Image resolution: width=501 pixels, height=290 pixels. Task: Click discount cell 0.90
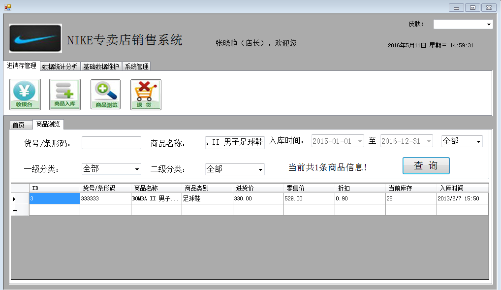click(x=360, y=198)
